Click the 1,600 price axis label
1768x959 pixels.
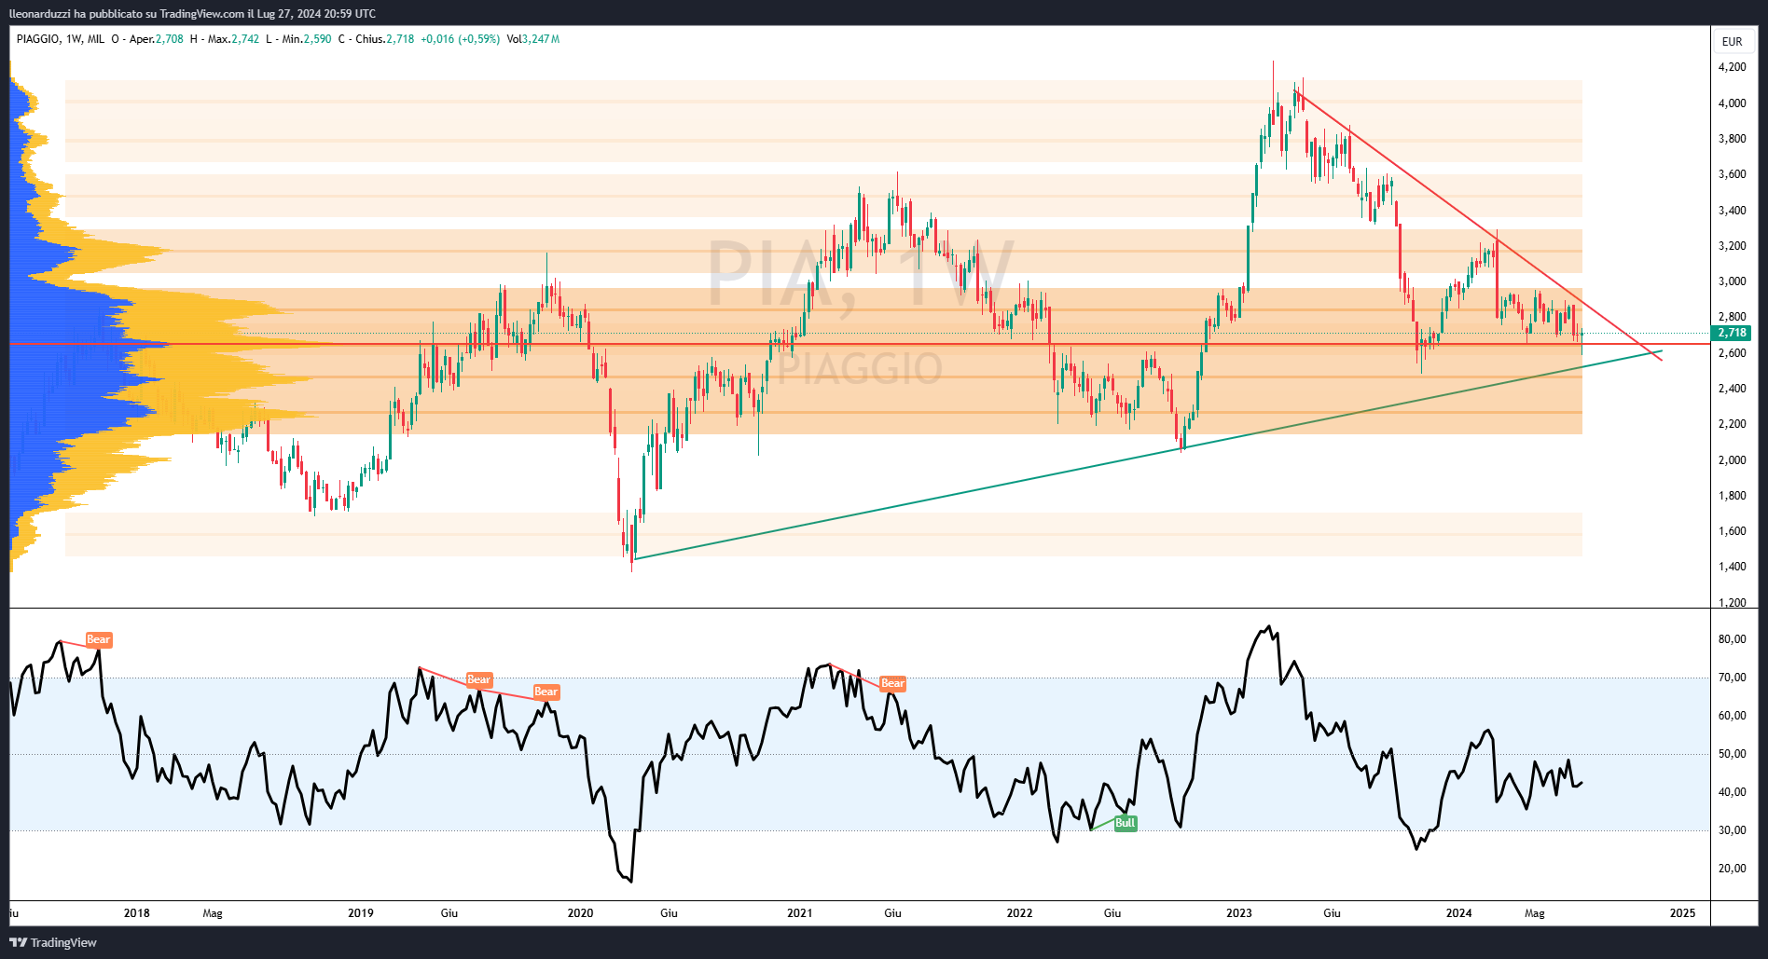tap(1733, 531)
